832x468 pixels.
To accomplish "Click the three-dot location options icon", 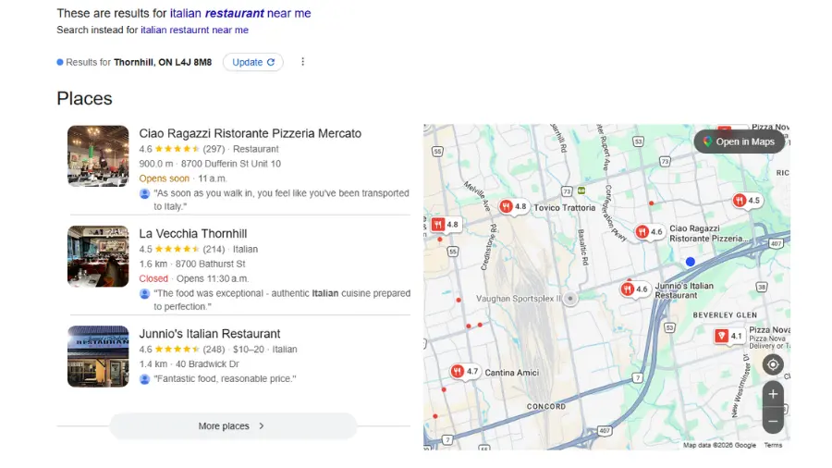I will coord(302,62).
